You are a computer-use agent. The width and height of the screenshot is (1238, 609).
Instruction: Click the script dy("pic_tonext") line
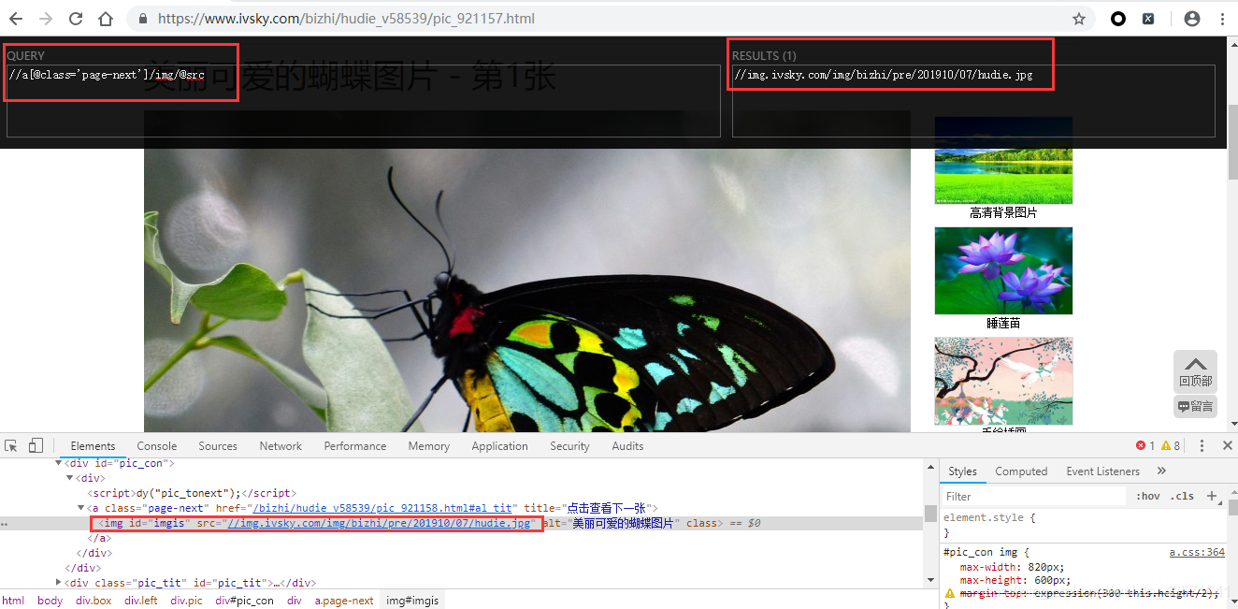coord(192,493)
